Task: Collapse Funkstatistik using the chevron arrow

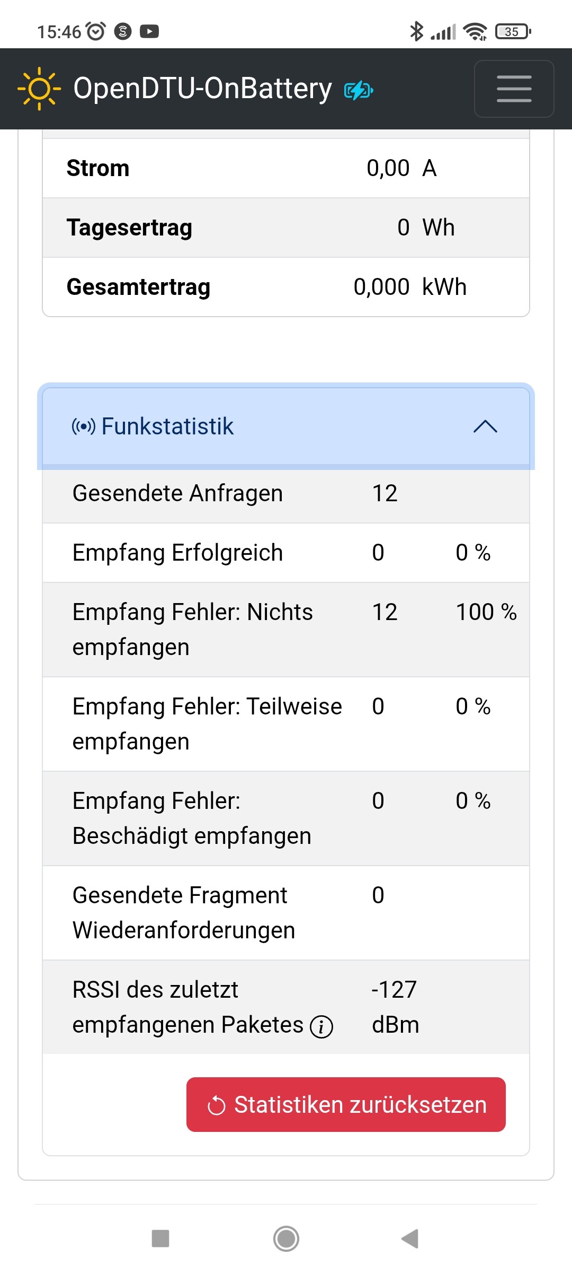Action: tap(485, 426)
